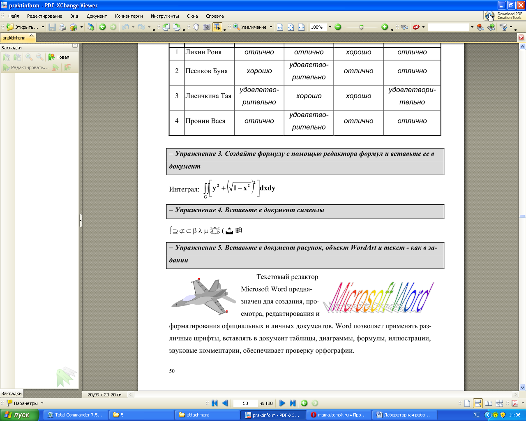Print the document using the printer icon

62,27
